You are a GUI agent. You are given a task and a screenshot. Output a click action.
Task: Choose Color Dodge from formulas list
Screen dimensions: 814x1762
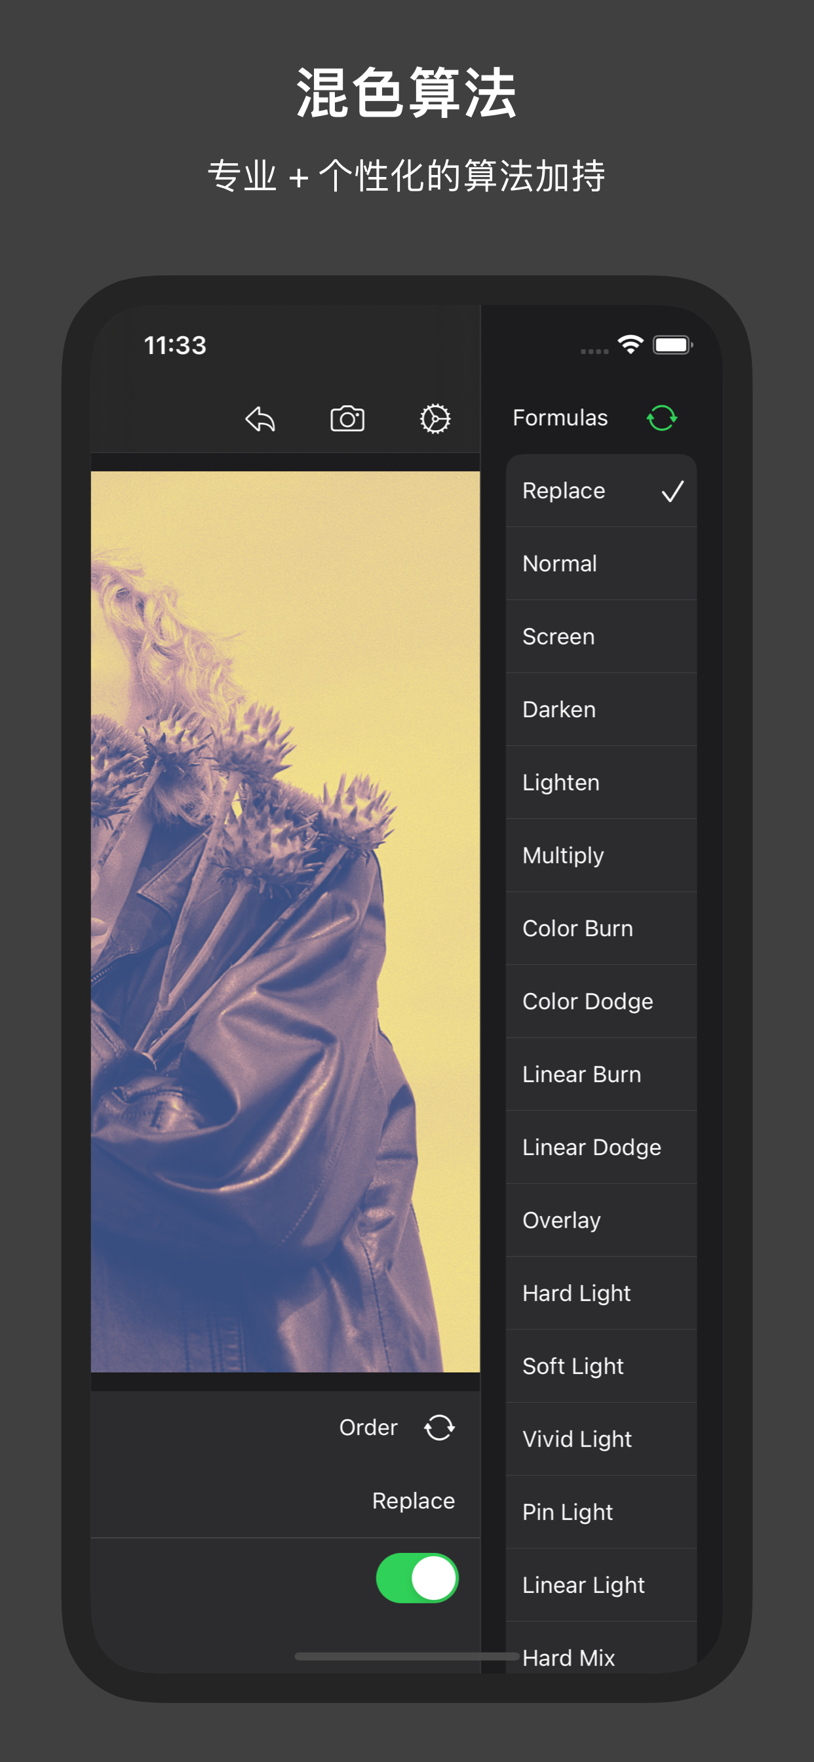601,1002
